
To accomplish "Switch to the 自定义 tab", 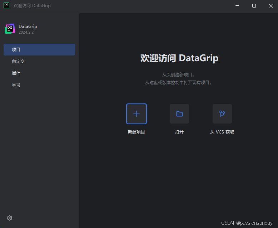I will click(x=39, y=62).
